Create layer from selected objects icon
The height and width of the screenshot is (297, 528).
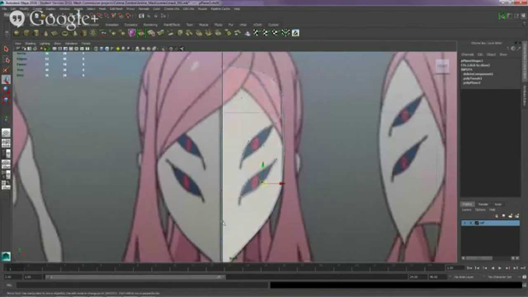click(x=516, y=216)
